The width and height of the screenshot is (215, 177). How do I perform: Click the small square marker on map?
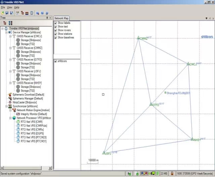tap(103, 94)
